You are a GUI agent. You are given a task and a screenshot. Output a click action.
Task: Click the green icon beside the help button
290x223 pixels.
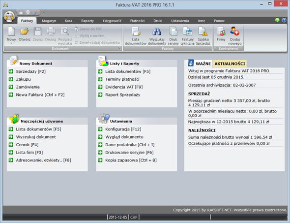point(277,20)
